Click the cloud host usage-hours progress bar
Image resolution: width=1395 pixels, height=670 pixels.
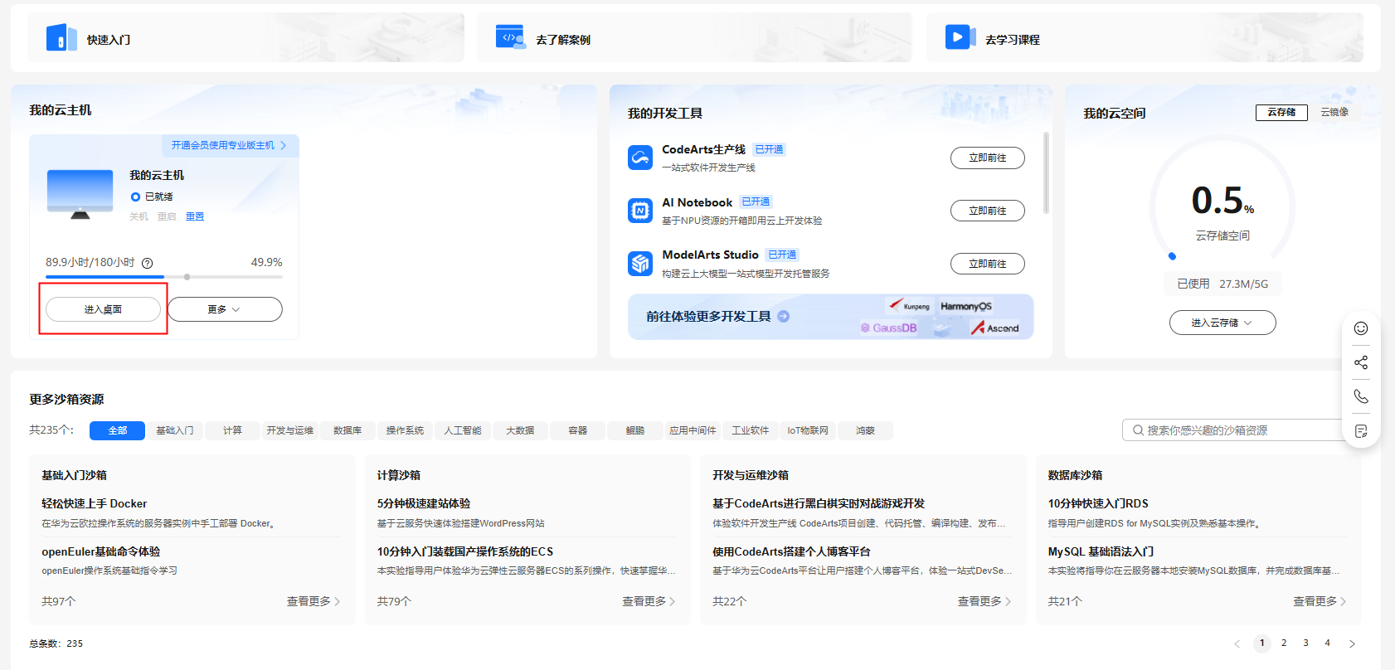164,277
